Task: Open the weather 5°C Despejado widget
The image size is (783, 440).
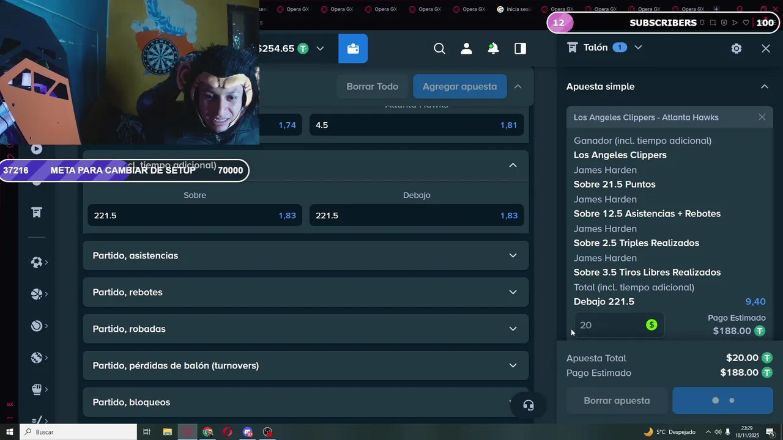Action: [x=669, y=432]
